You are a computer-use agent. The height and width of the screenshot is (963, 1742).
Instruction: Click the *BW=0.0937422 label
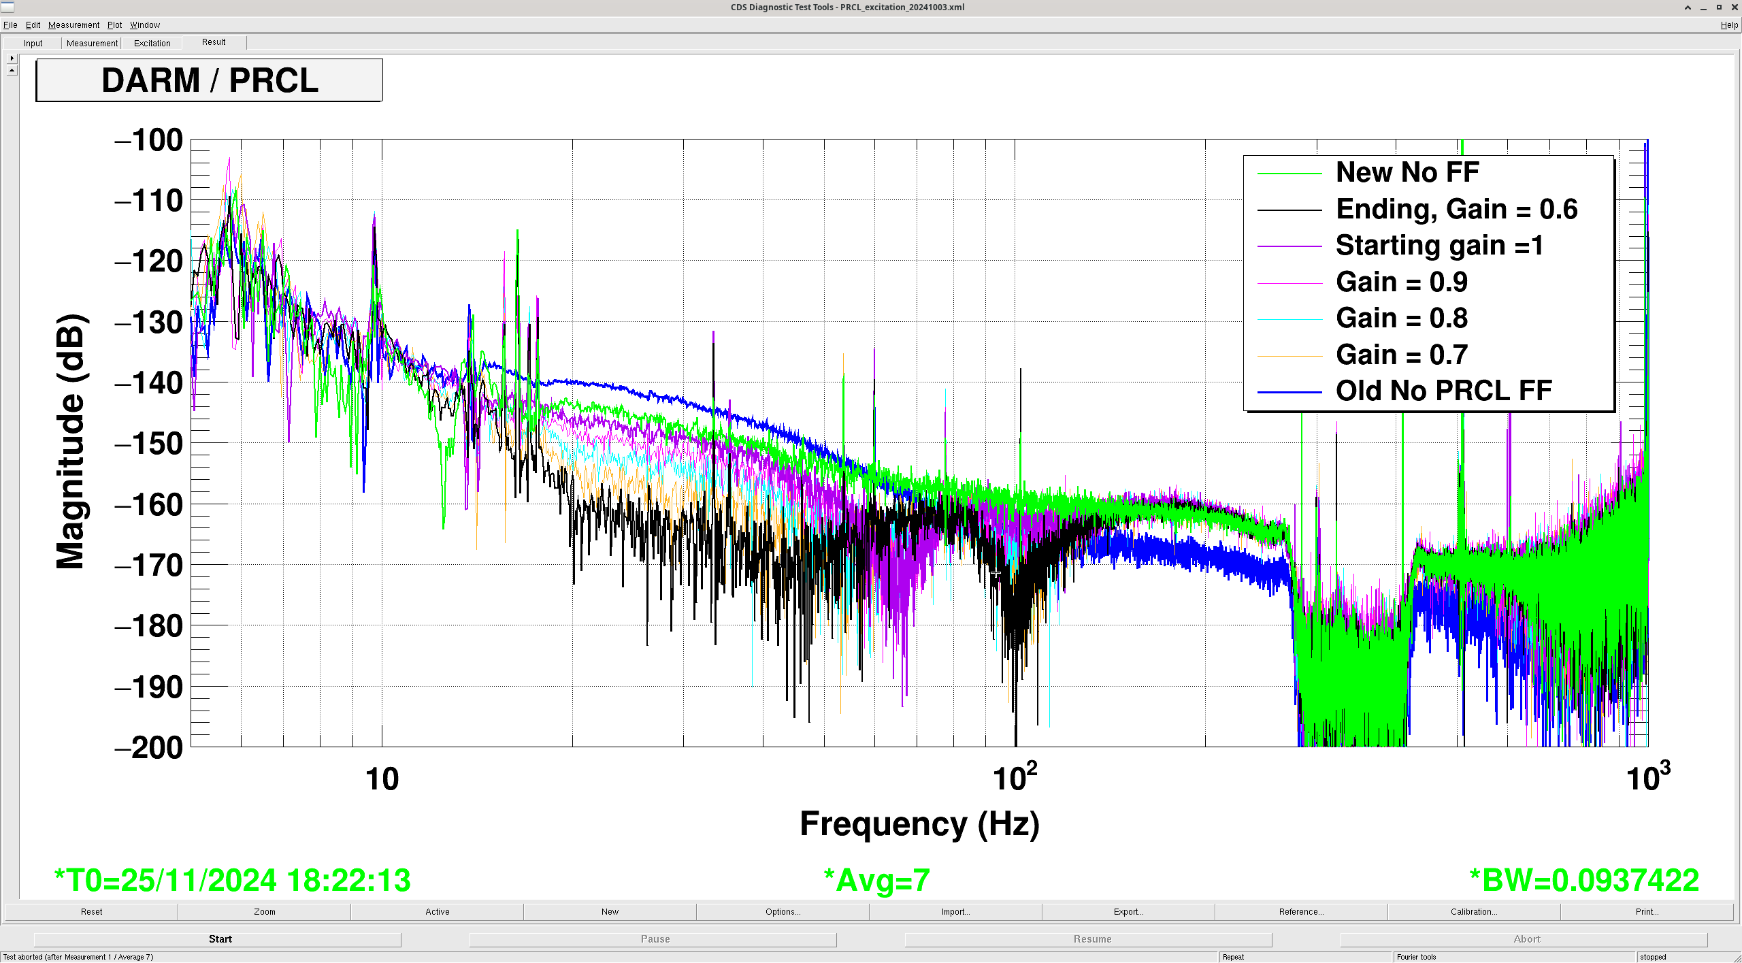pos(1584,881)
